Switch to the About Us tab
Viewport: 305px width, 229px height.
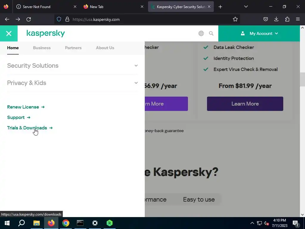tap(105, 48)
